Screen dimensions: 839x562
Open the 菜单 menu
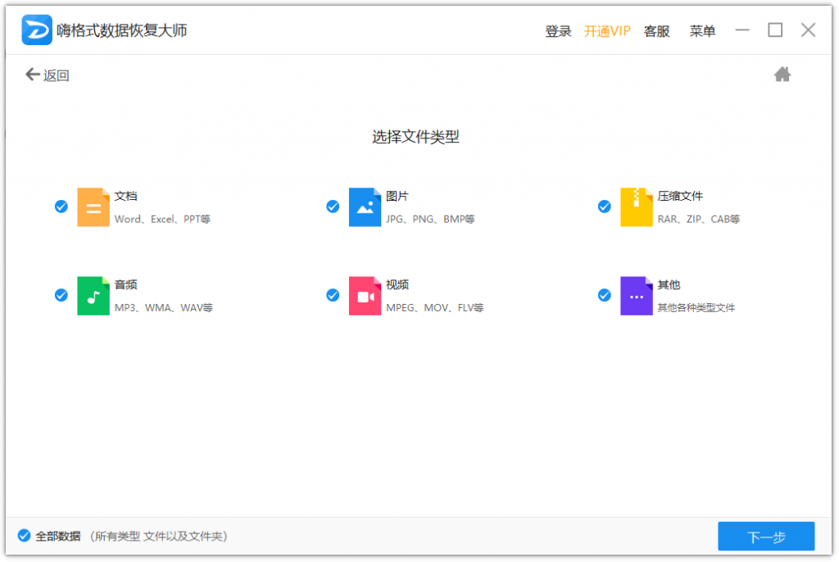click(702, 31)
